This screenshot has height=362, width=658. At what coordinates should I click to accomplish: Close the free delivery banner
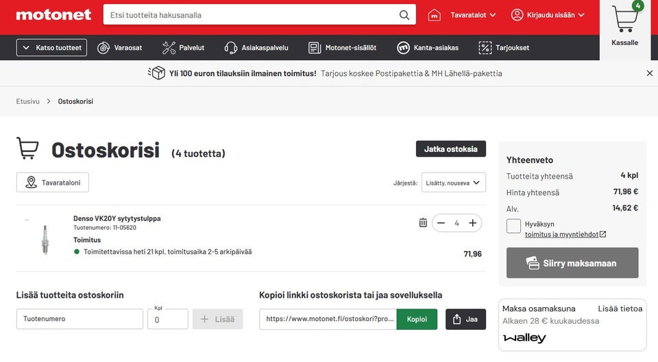coord(650,73)
